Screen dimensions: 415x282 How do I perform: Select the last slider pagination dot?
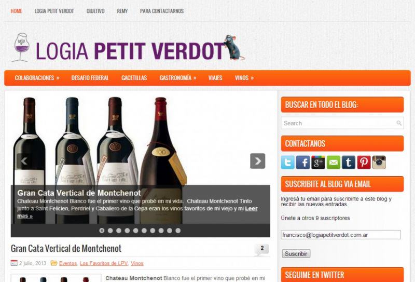pyautogui.click(x=178, y=231)
